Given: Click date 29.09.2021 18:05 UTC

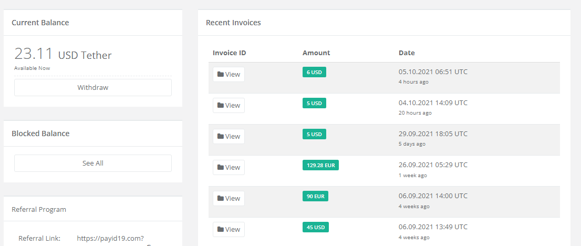Looking at the screenshot, I should 433,134.
